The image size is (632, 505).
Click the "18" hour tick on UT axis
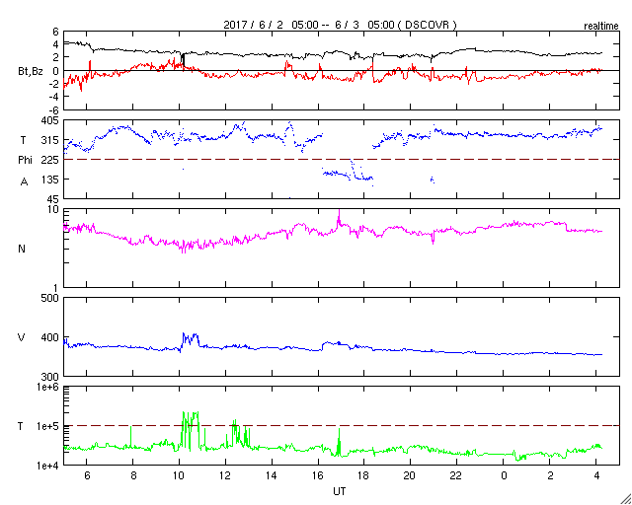pos(364,474)
